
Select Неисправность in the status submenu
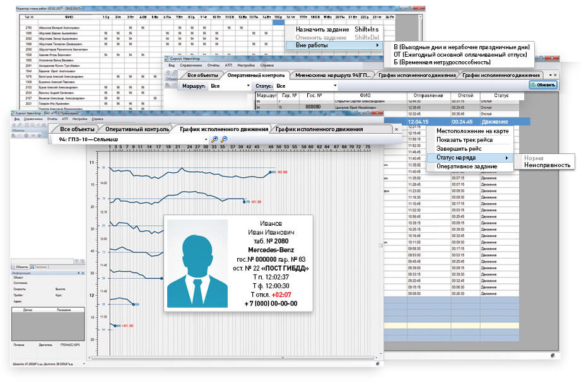(543, 165)
